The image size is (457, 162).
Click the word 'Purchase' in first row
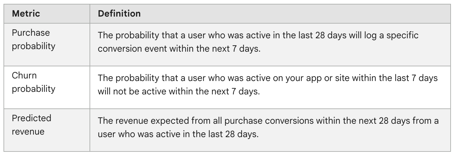[x=31, y=33]
